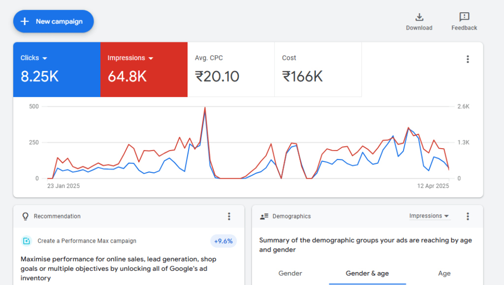This screenshot has width=504, height=285.
Task: Expand the Impressions metric dropdown in the scorecard
Action: click(151, 58)
